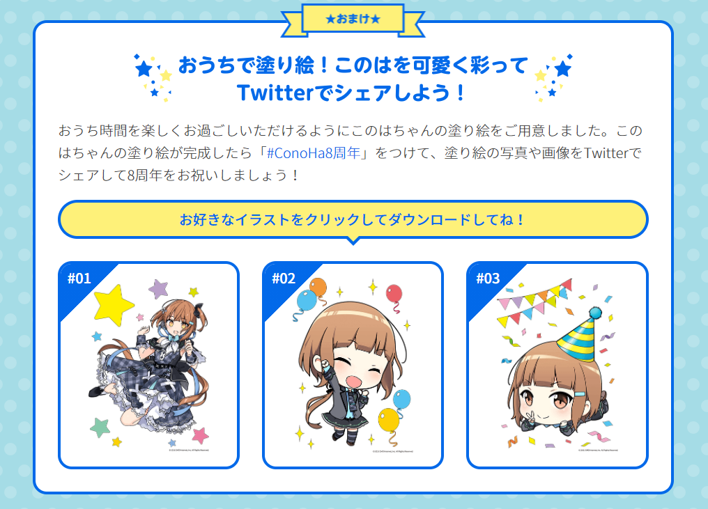
Task: Open the #ConoHa8周年 hashtag link
Action: pyautogui.click(x=314, y=153)
